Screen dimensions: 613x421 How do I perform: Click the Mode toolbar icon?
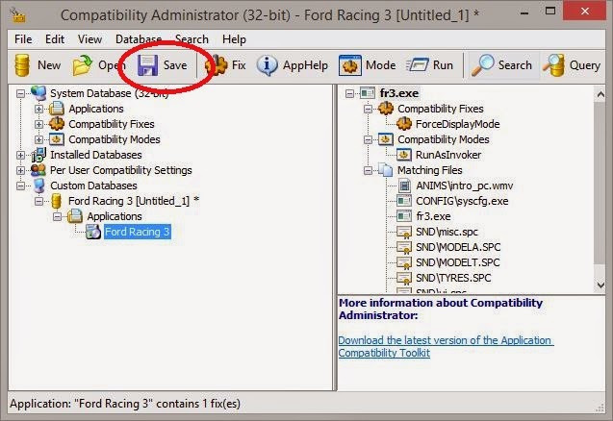[350, 65]
